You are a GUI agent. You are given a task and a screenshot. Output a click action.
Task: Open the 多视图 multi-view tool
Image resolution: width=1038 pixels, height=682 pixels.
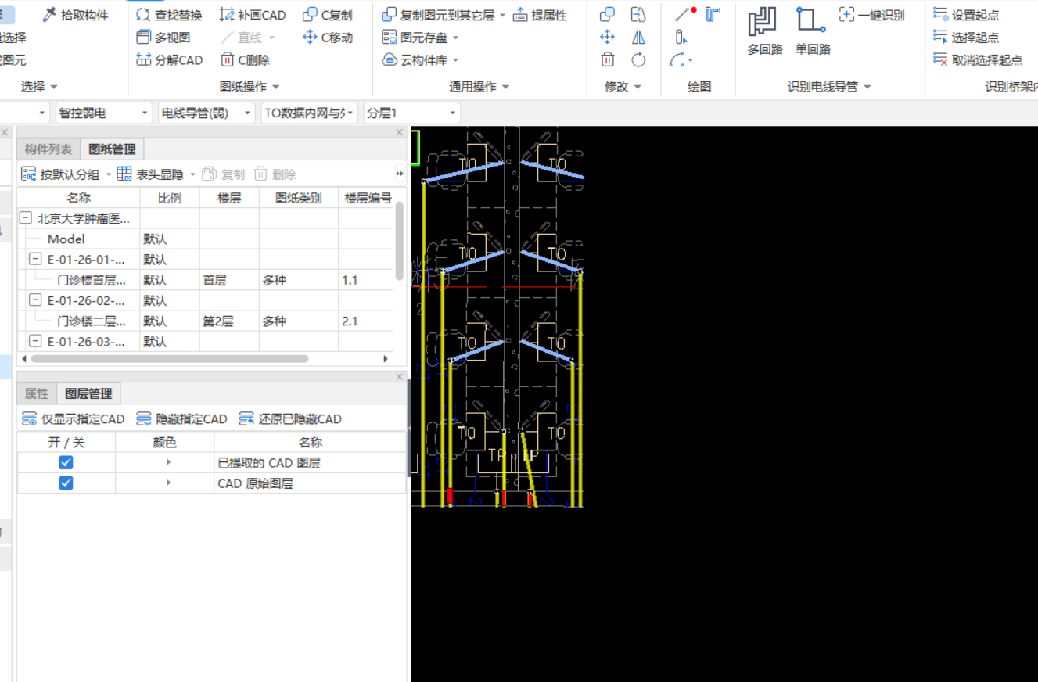point(163,37)
